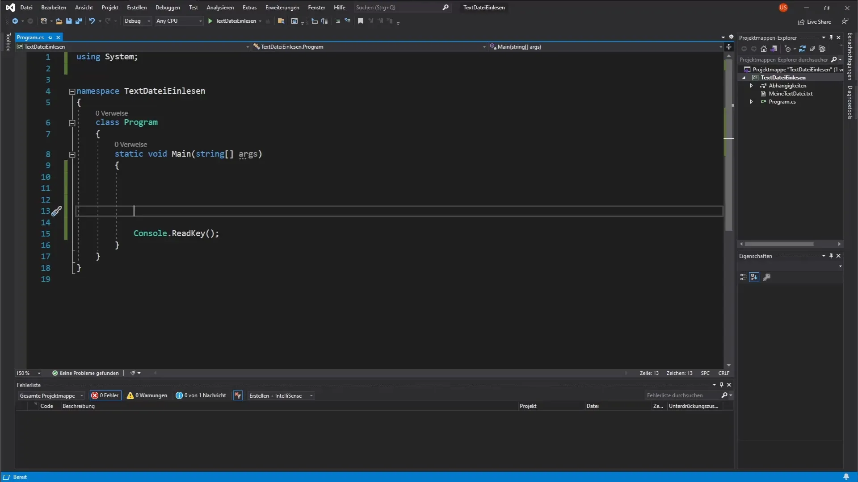Click the Suchen (Strg+Q) search box

[402, 8]
